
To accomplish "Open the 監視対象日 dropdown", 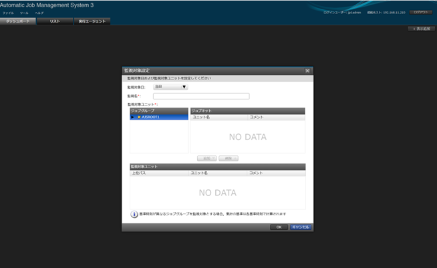I will pyautogui.click(x=171, y=87).
